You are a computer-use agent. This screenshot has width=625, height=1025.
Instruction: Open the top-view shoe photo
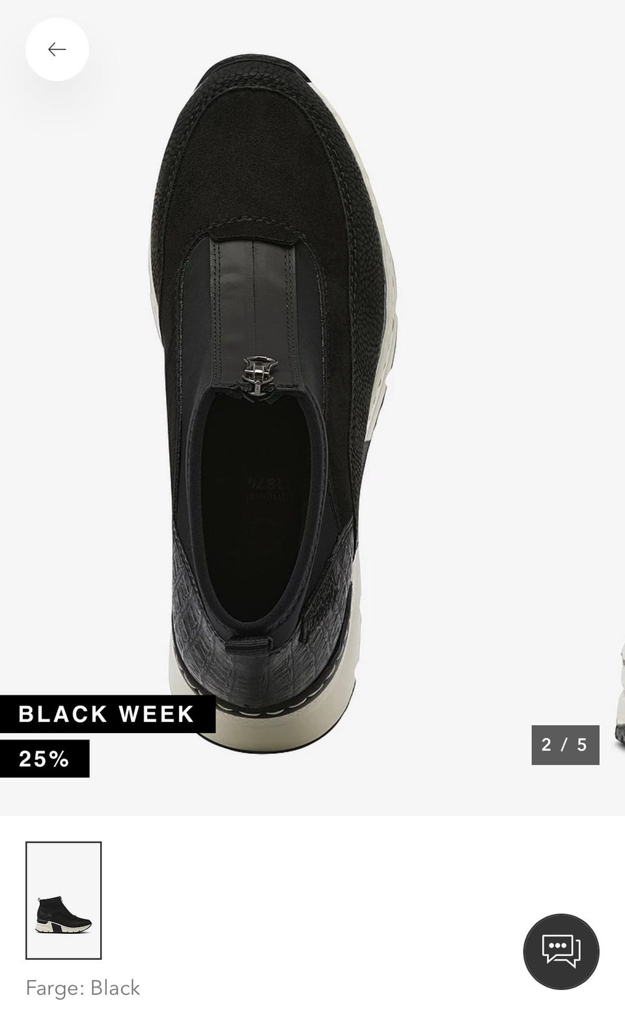tap(273, 391)
